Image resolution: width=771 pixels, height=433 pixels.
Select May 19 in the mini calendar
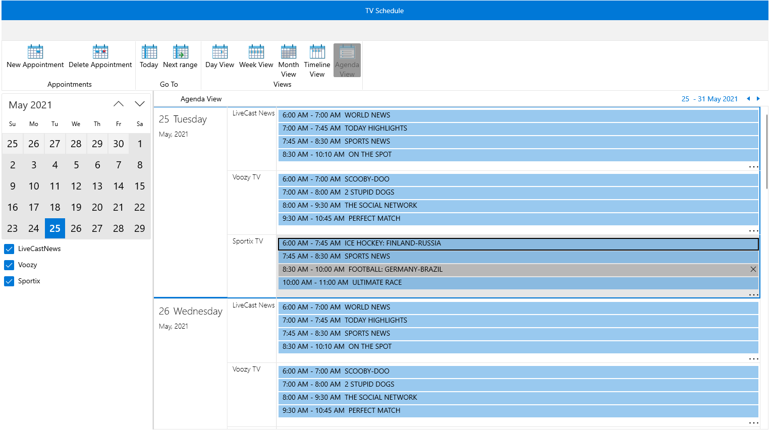click(x=76, y=207)
